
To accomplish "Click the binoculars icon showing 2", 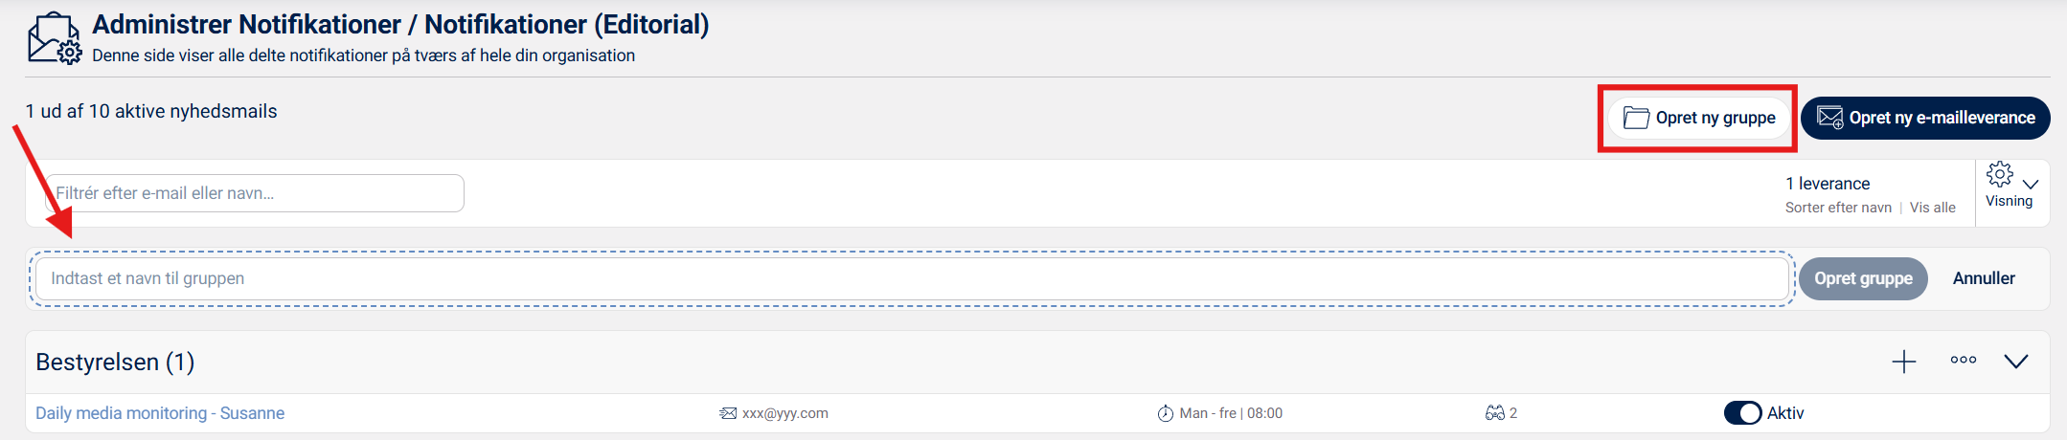I will (x=1494, y=413).
